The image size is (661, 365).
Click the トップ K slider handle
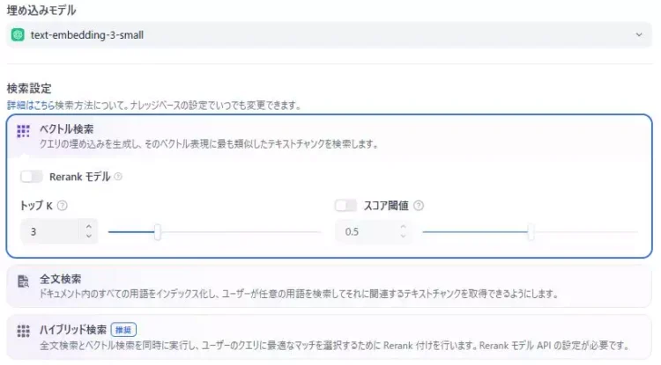pos(157,231)
